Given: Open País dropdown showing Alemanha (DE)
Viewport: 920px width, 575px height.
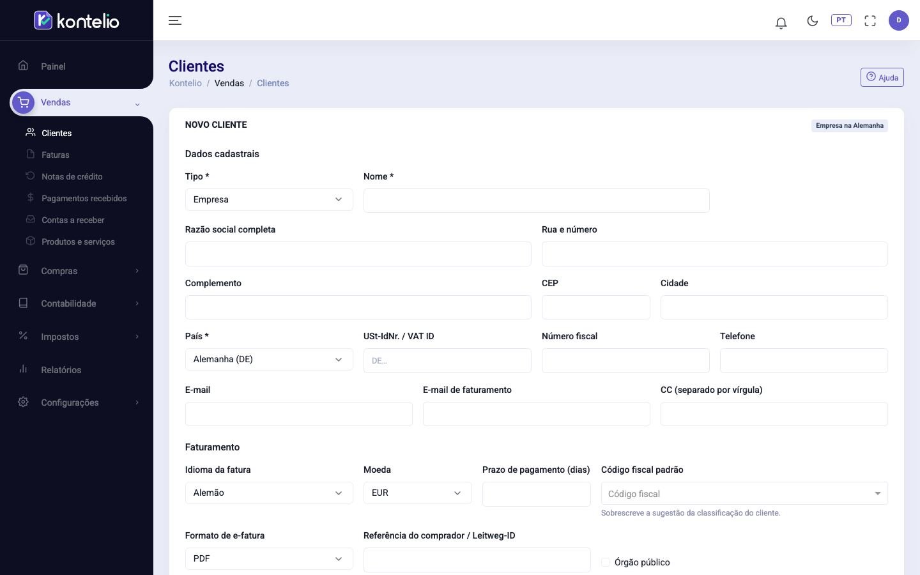Looking at the screenshot, I should (269, 359).
